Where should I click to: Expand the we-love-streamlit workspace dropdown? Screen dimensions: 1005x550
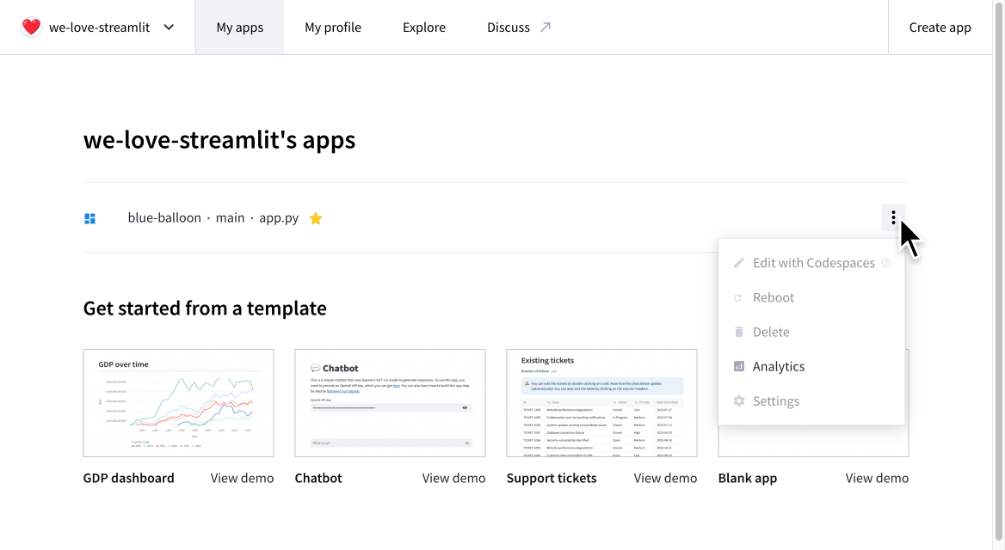coord(169,27)
